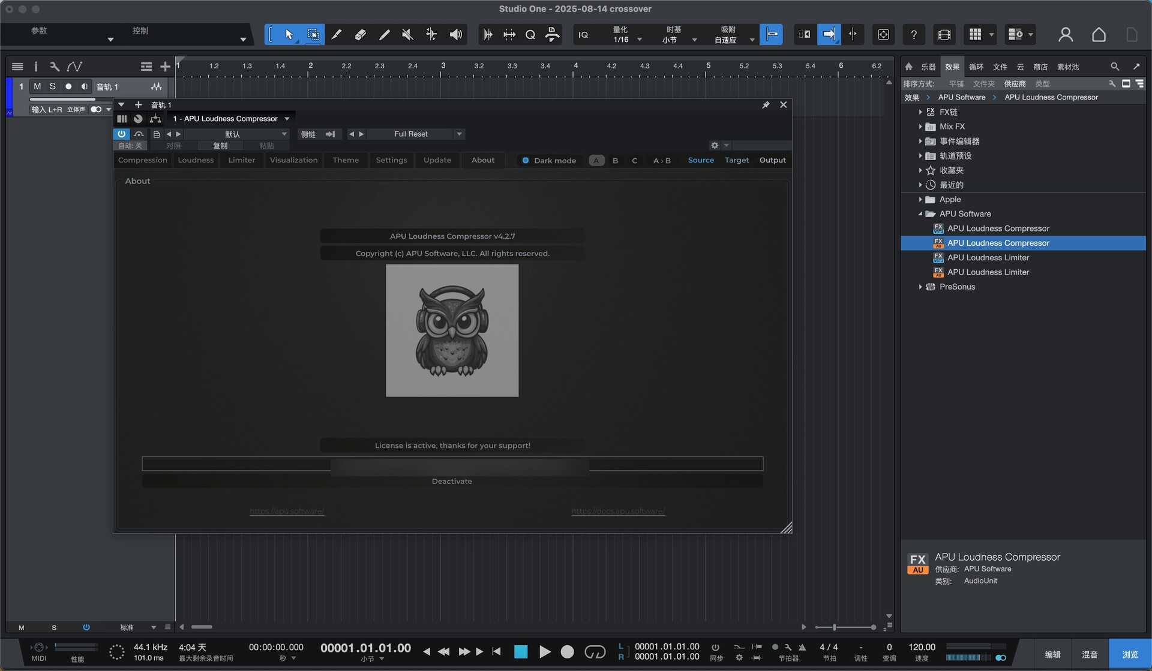Select the Mute tool with the crossed-out speaker
Screen dimensions: 1152x671
pos(408,35)
